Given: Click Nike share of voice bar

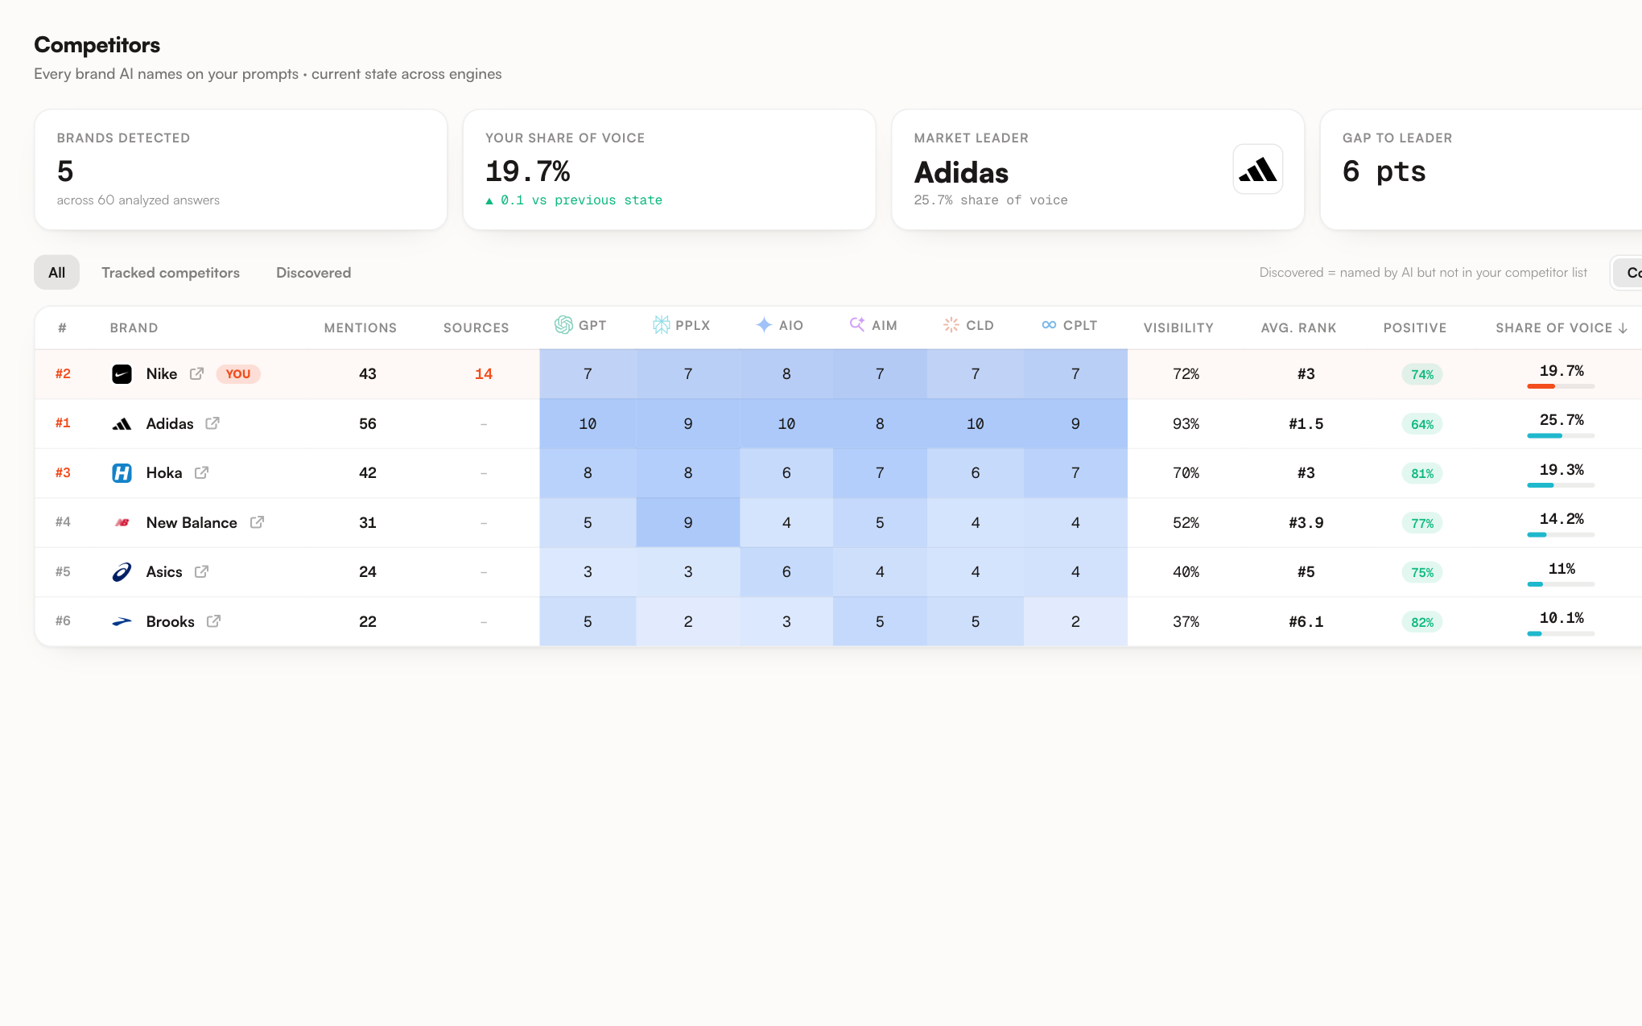Looking at the screenshot, I should [1561, 386].
